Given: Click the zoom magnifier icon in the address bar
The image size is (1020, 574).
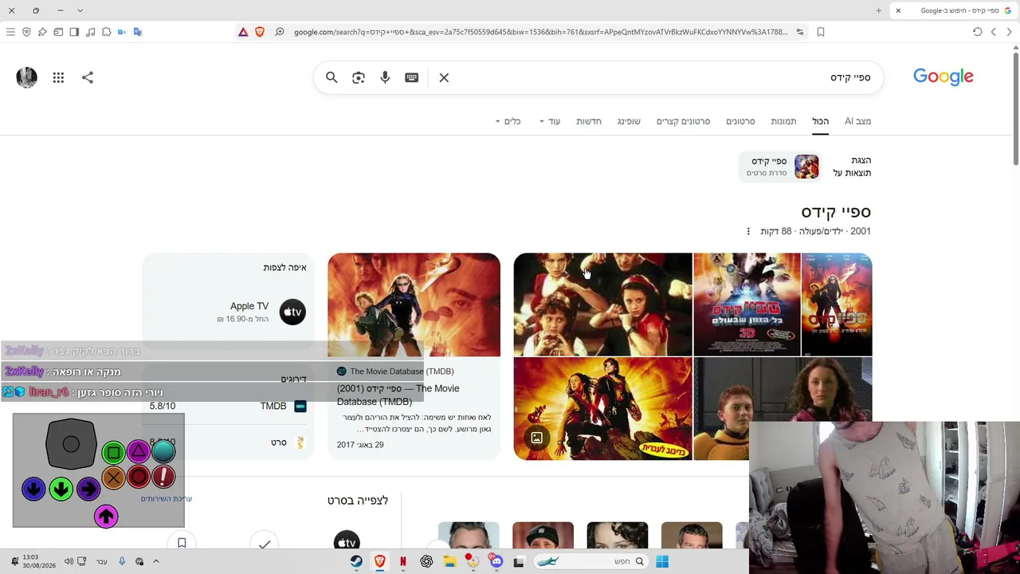Looking at the screenshot, I should pos(280,32).
